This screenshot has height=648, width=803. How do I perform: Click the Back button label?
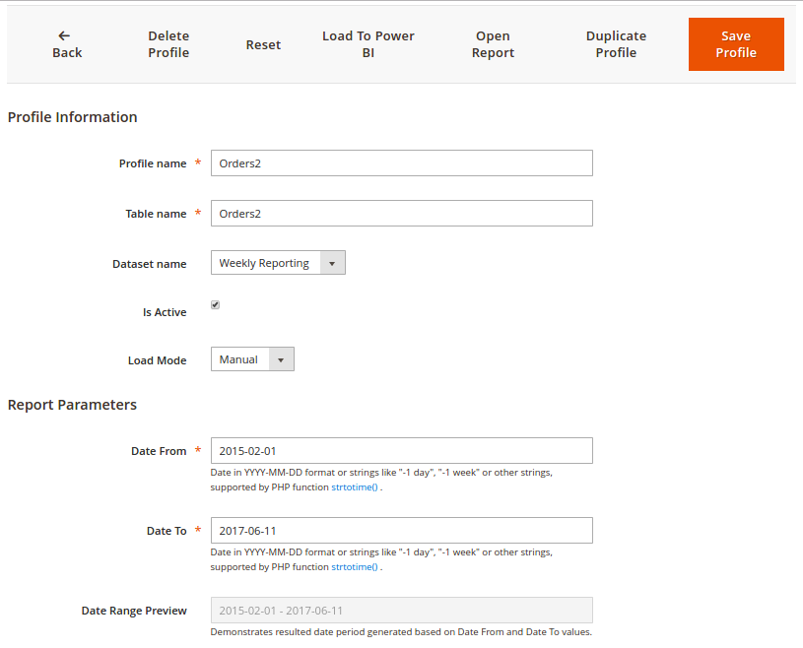67,53
